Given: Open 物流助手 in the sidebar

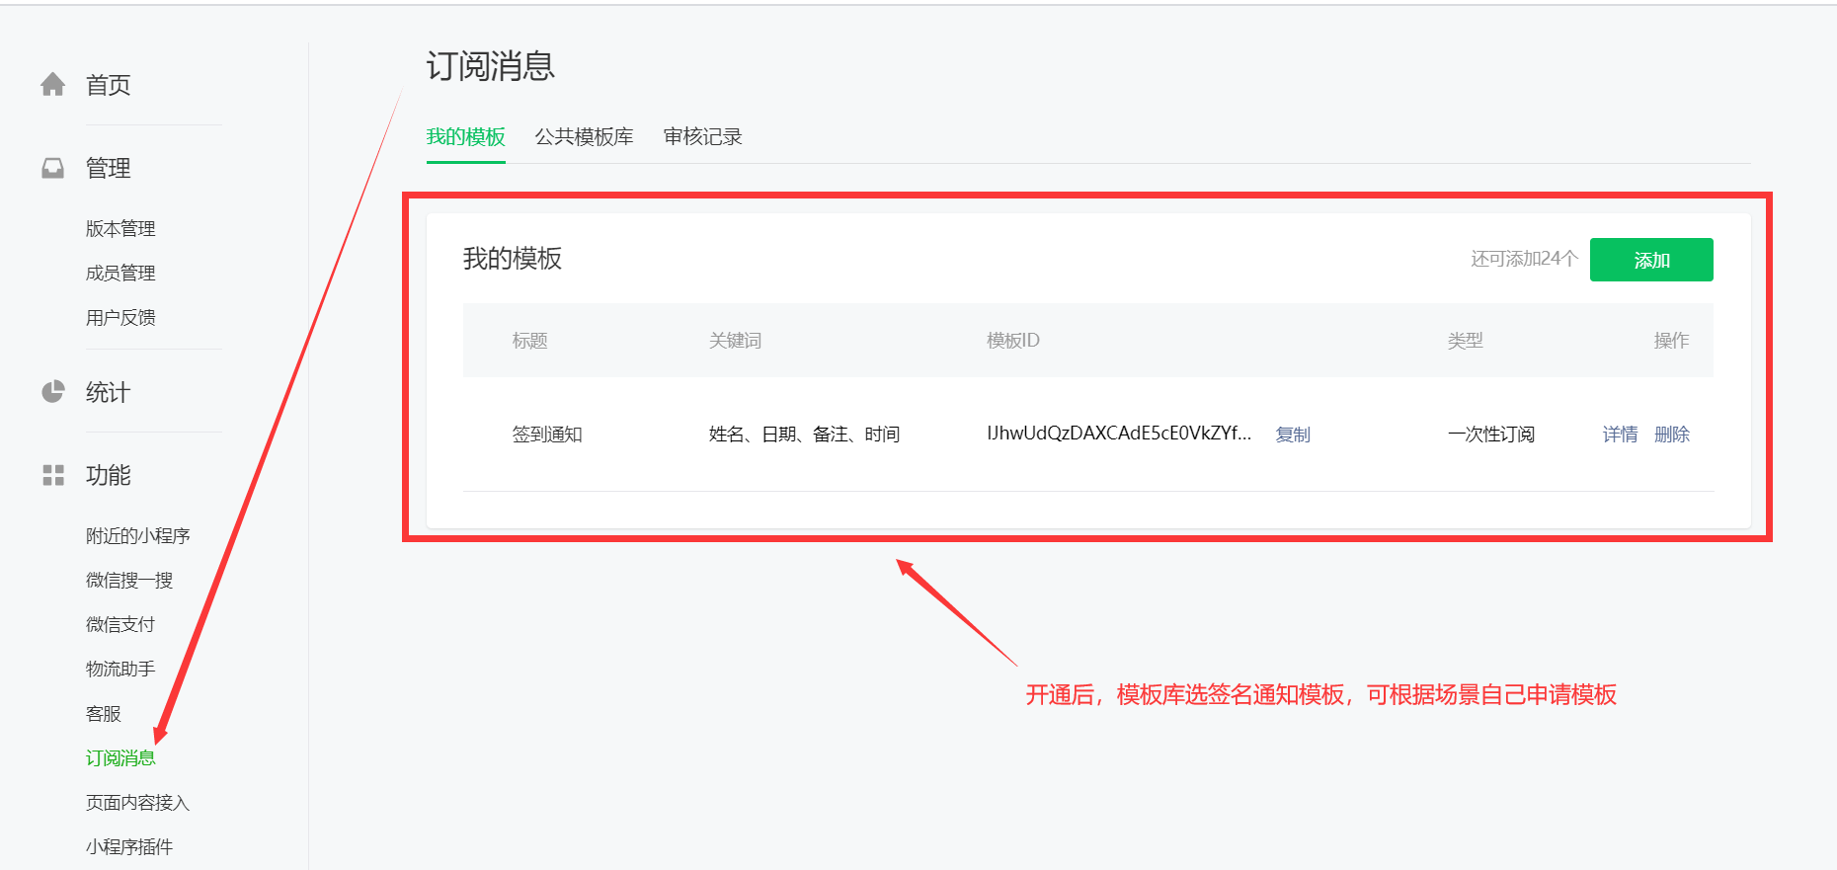Looking at the screenshot, I should tap(120, 670).
